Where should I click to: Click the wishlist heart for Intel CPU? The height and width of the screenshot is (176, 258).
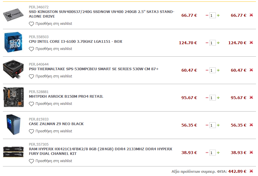tap(31, 49)
